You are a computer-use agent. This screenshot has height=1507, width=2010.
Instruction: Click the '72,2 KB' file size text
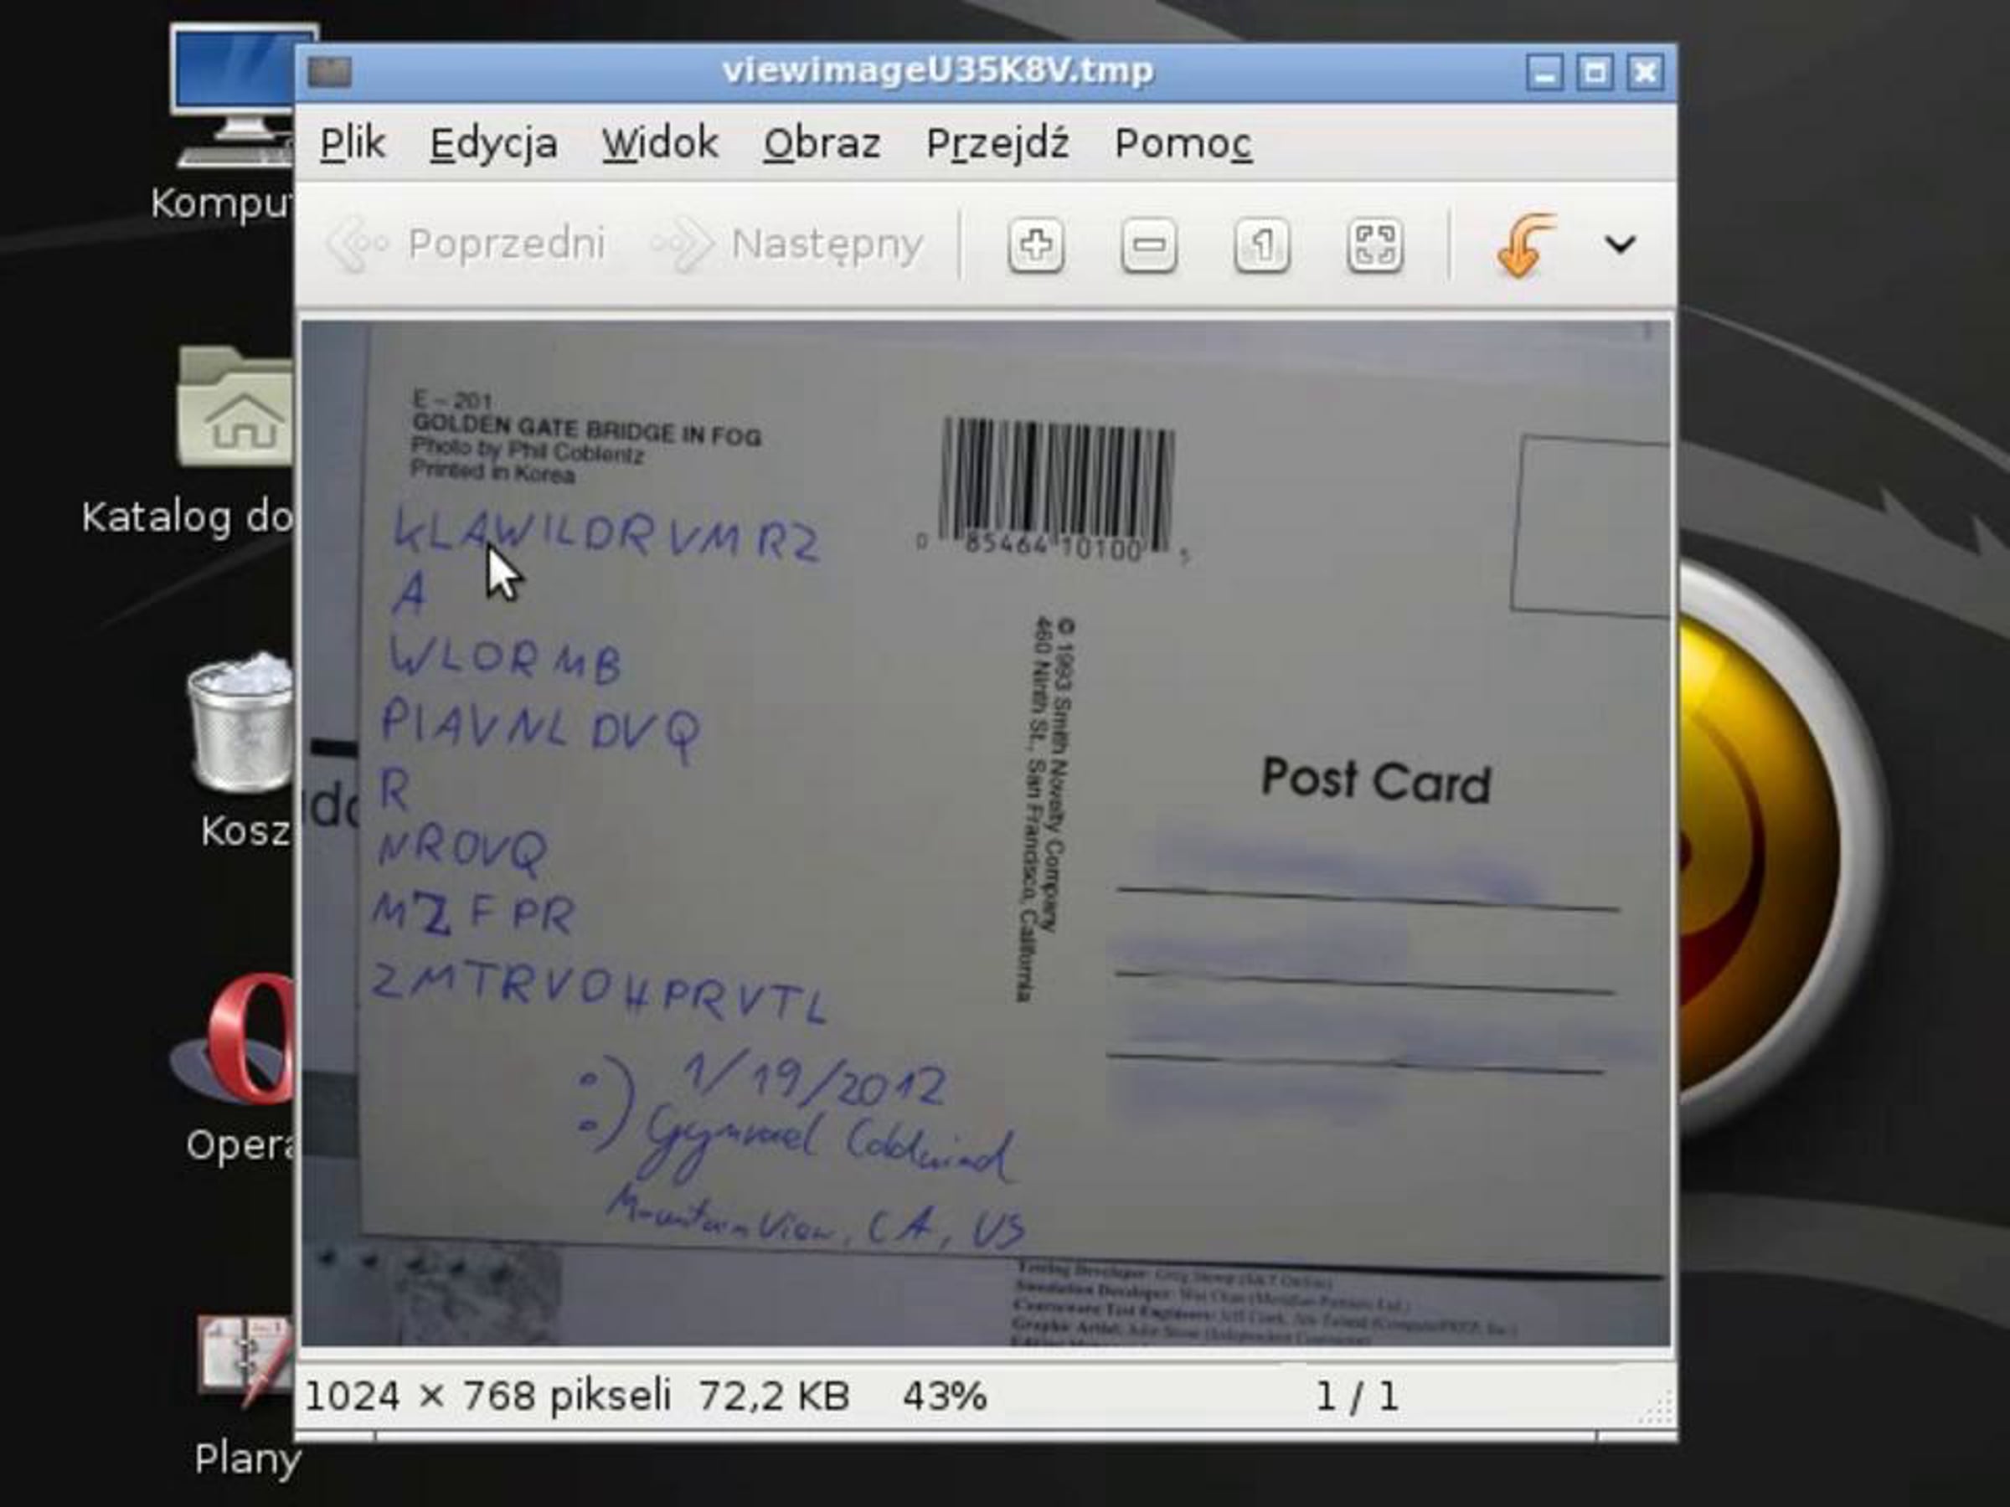773,1396
